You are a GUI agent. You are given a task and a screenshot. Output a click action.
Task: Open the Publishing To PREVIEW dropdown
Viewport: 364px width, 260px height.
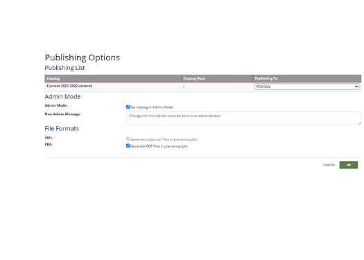307,87
